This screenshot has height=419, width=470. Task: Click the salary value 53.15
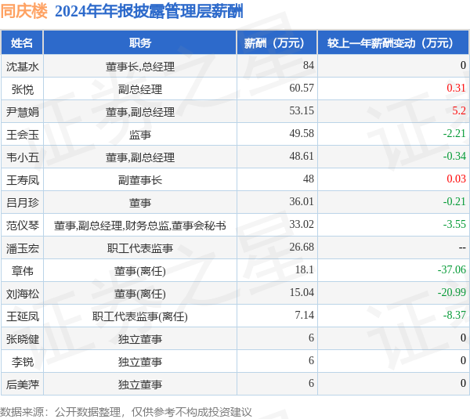(302, 111)
